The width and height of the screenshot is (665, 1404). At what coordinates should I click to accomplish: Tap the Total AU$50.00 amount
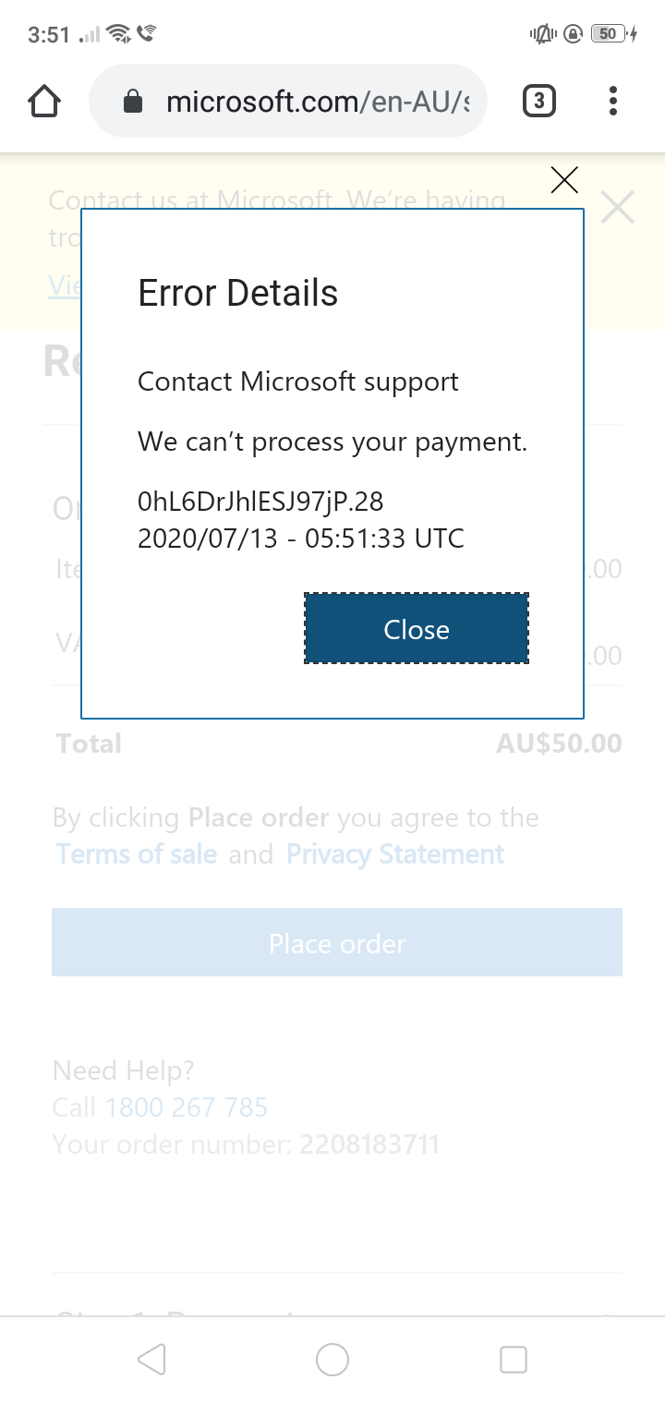[559, 744]
